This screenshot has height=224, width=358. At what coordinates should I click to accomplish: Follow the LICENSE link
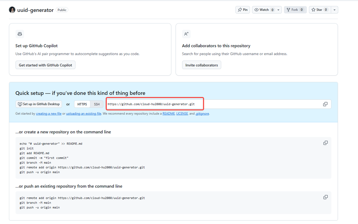coord(182,114)
